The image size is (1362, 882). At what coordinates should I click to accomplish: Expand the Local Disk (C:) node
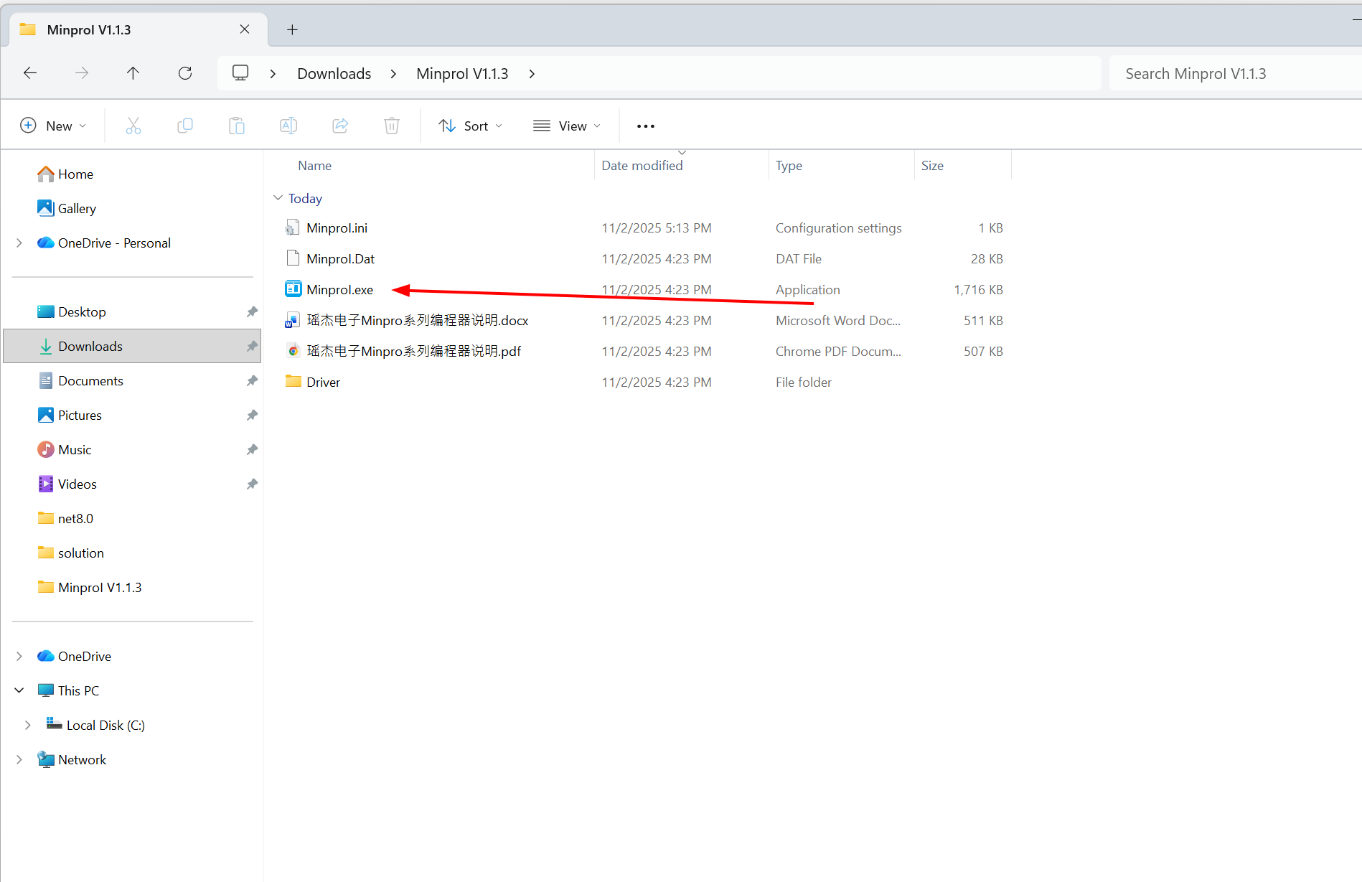tap(28, 726)
